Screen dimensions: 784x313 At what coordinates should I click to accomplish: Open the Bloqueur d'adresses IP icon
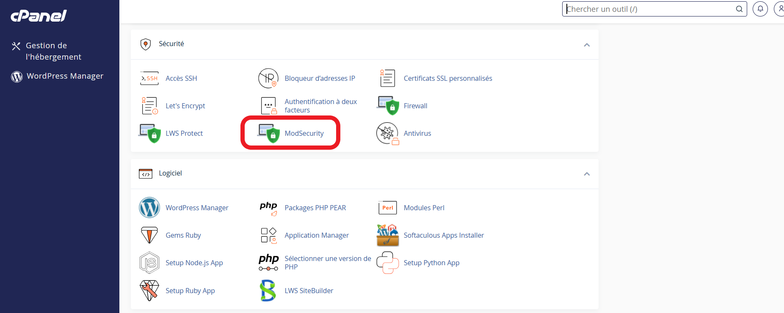pos(268,78)
